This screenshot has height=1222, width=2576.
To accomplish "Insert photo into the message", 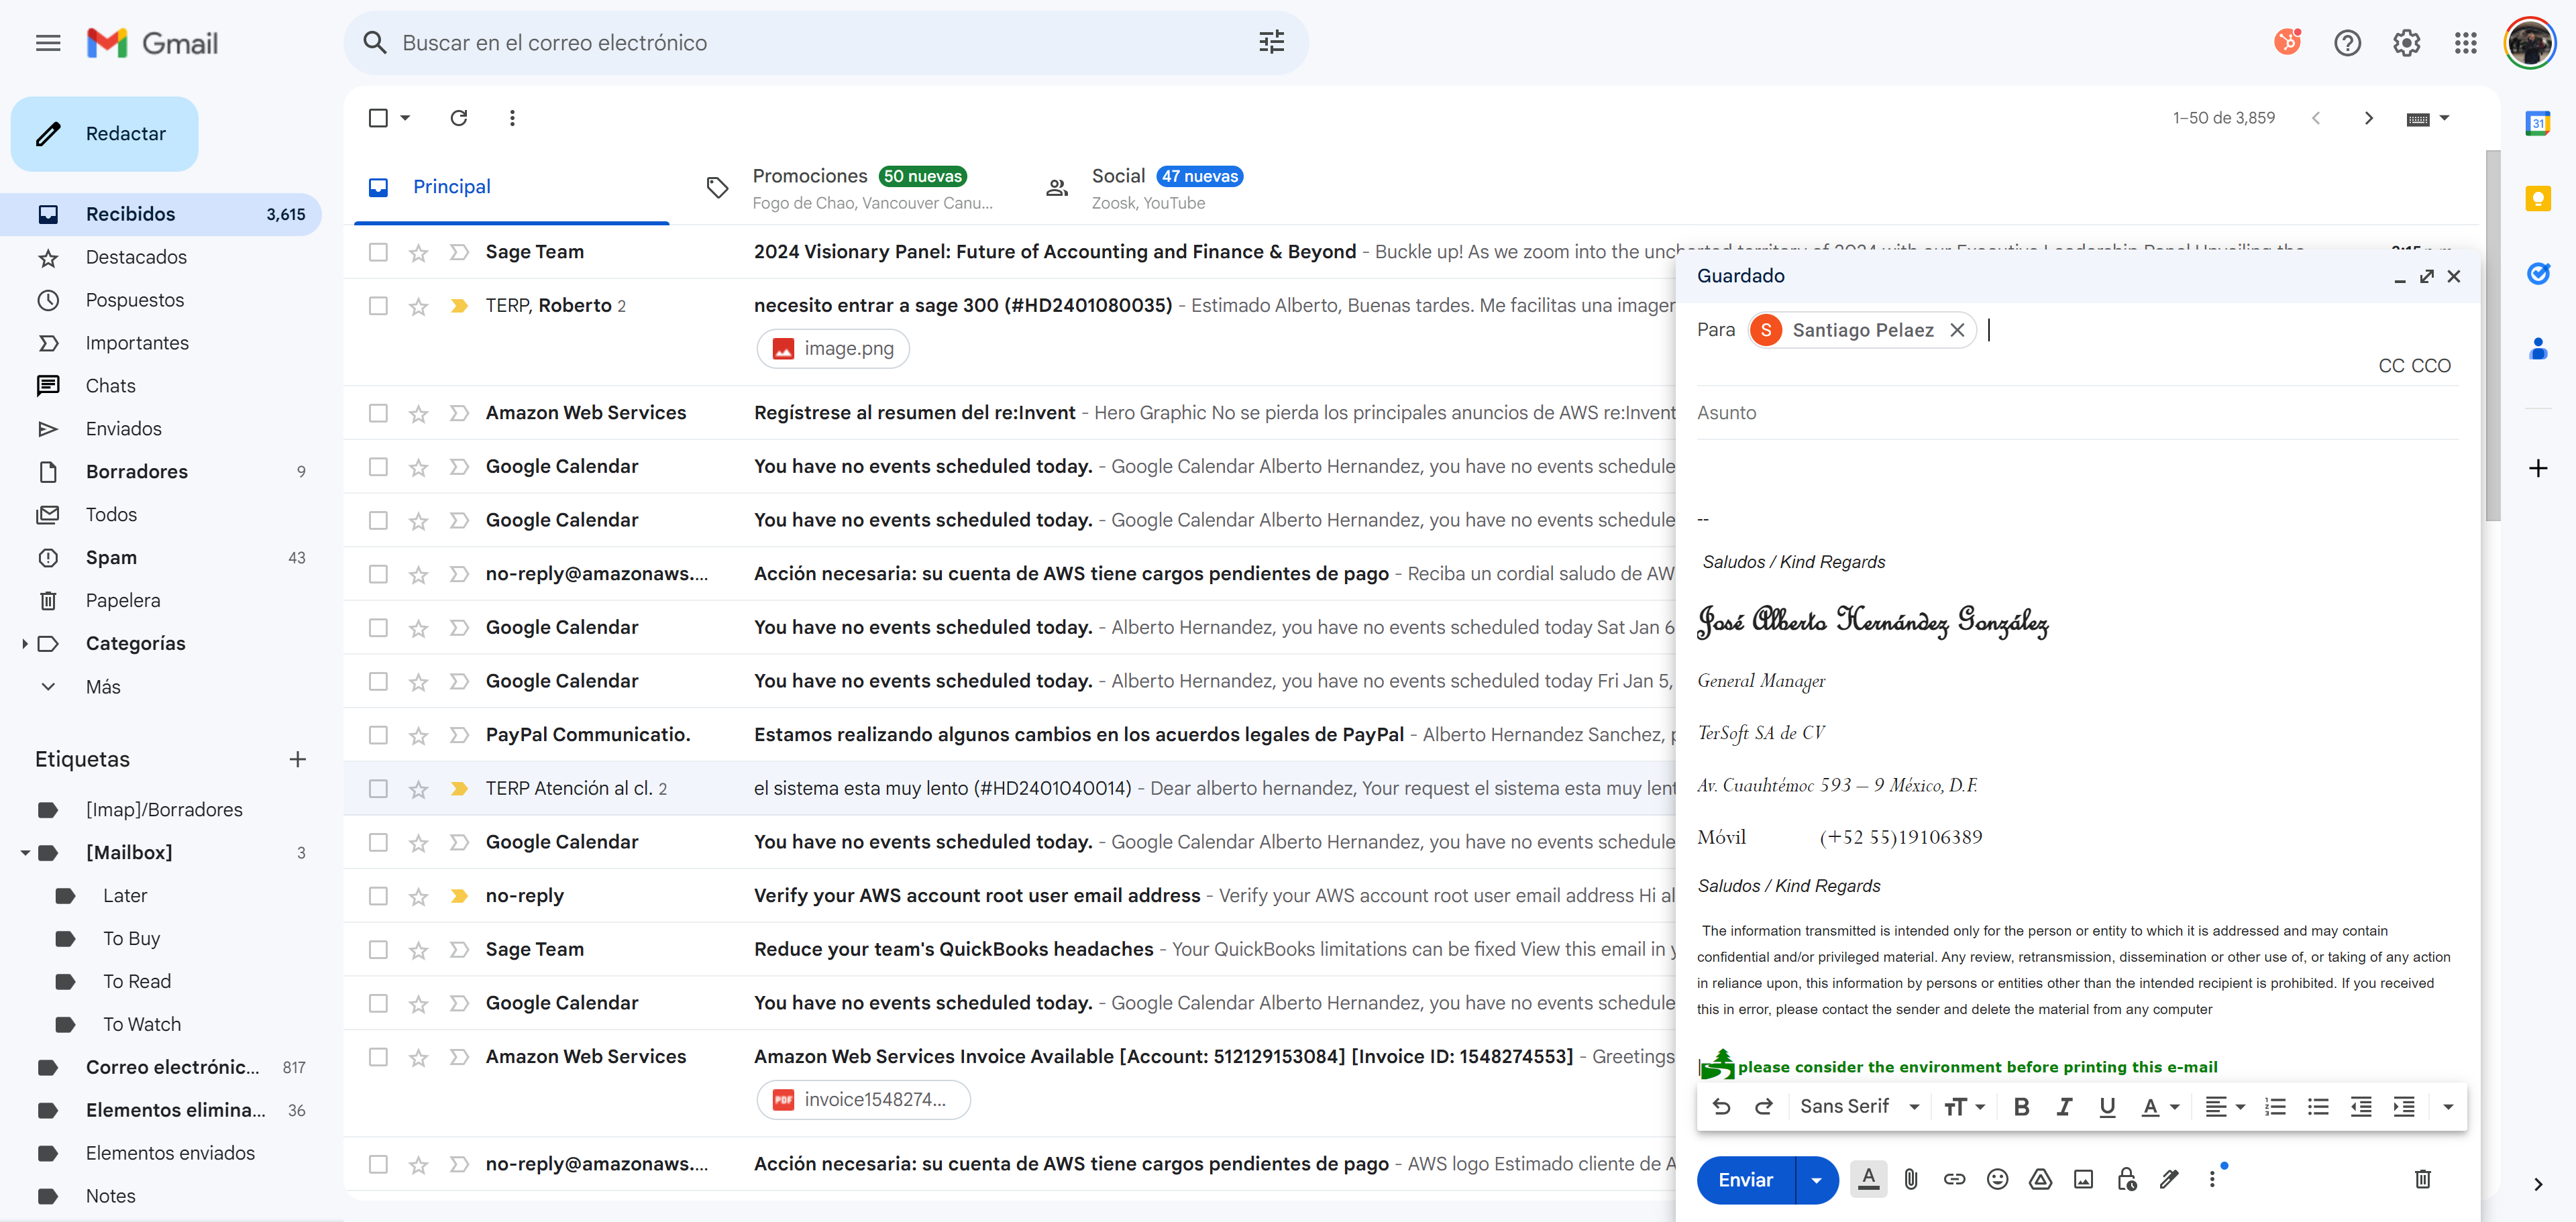I will 2083,1179.
